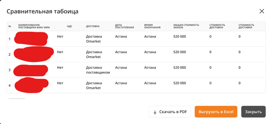
Task: Select the Нет VAT cell in row 3
Action: tap(60, 68)
